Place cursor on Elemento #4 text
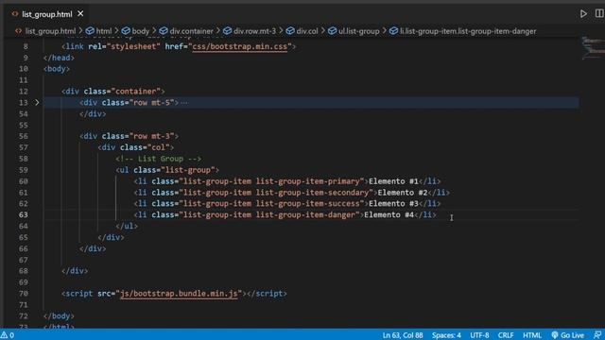Viewport: 605px width, 340px height. point(389,214)
